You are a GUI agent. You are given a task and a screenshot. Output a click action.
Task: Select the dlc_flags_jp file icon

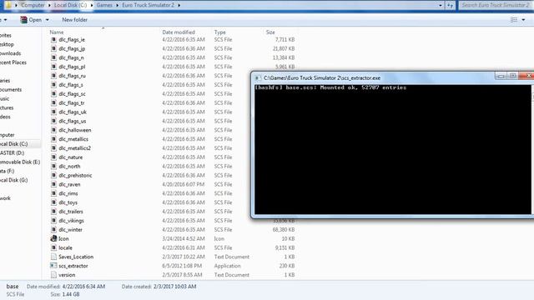tap(53, 48)
